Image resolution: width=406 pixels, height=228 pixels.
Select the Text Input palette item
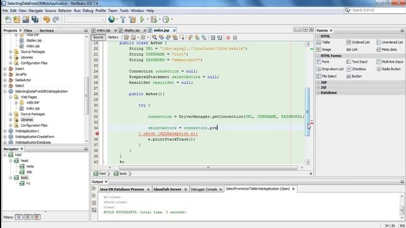pos(357,62)
